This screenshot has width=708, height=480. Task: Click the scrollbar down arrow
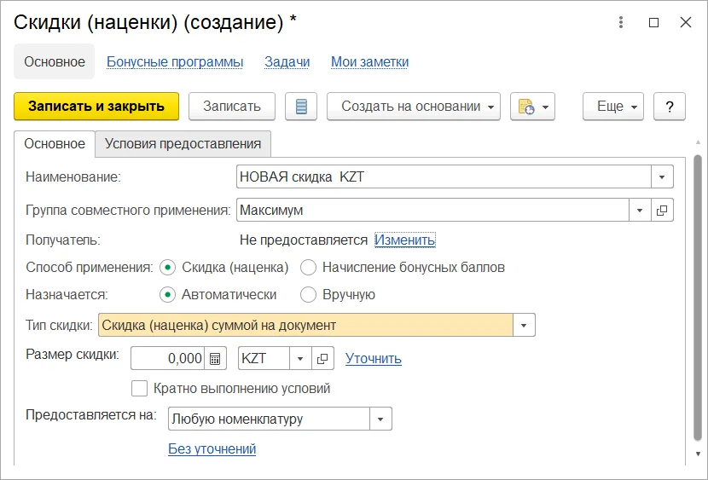[x=698, y=454]
